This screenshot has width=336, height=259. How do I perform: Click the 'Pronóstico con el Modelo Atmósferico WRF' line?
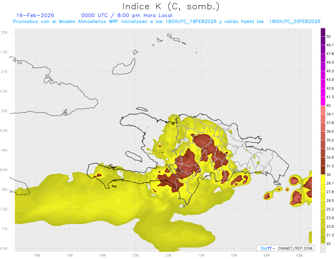click(x=167, y=22)
